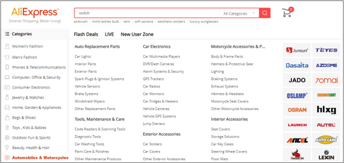Open the Junsun brand logo
Viewport: 344px width, 163px height.
pos(297,50)
